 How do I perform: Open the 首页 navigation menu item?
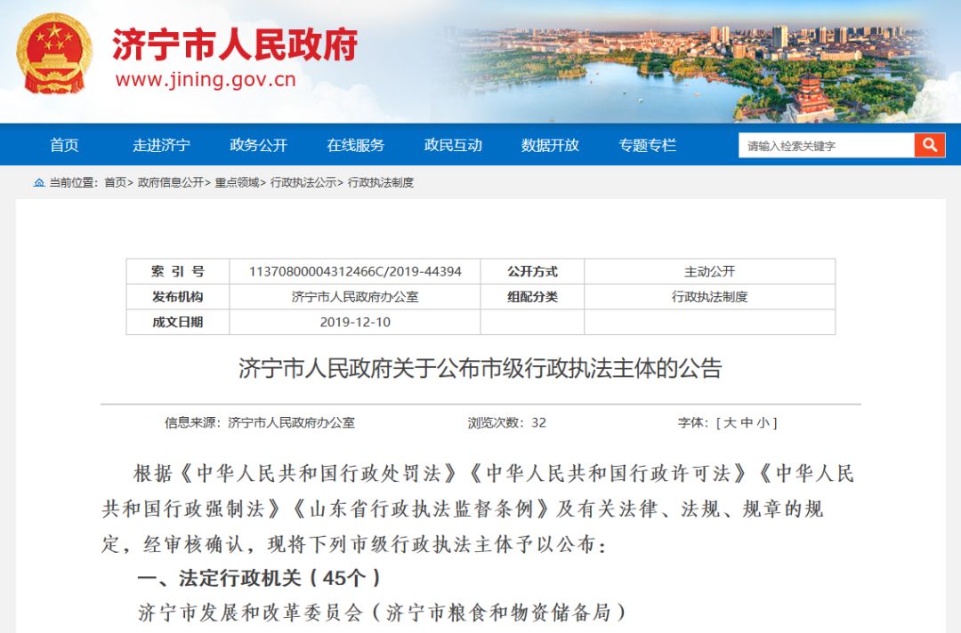[x=64, y=145]
